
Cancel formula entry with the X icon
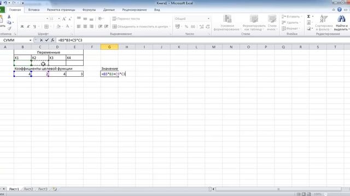coord(42,40)
